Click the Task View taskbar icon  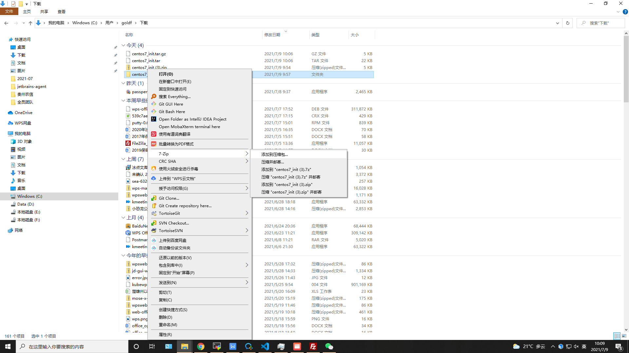[152, 346]
